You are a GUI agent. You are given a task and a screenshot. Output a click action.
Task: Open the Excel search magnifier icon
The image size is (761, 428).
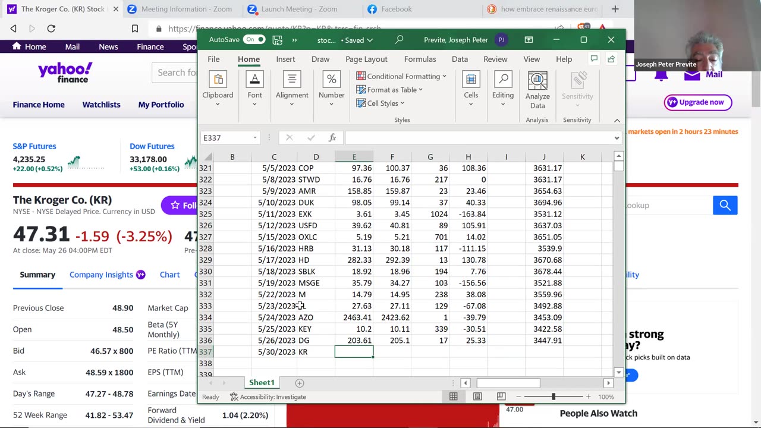tap(399, 40)
